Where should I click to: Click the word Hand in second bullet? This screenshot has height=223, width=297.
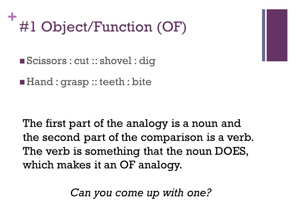tap(40, 82)
